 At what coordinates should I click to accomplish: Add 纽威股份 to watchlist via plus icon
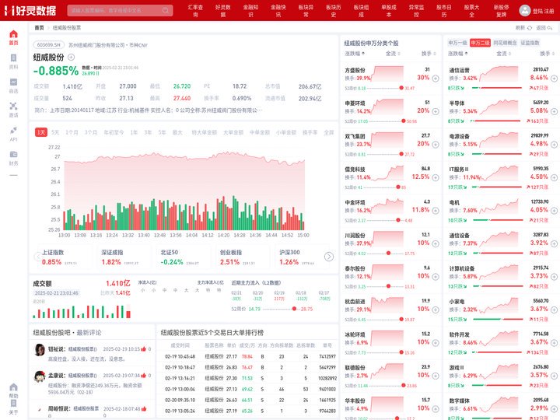point(71,57)
